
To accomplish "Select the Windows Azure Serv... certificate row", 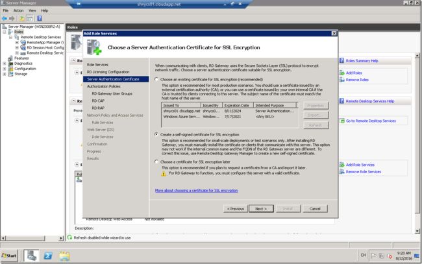I will click(x=230, y=117).
